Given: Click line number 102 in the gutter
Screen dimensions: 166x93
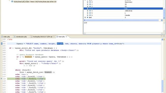Looking at the screenshot, I should 4,44.
